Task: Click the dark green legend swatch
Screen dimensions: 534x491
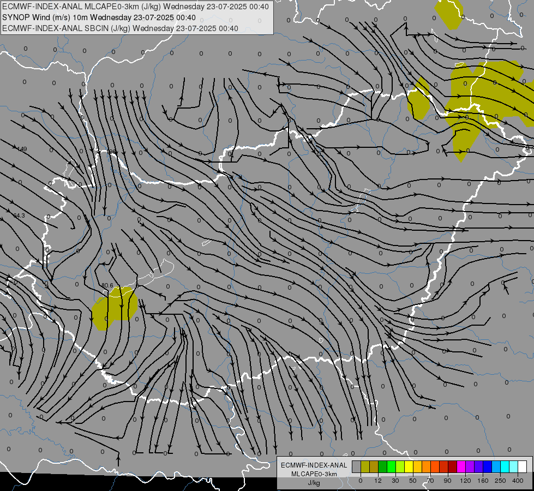Action: 382,467
